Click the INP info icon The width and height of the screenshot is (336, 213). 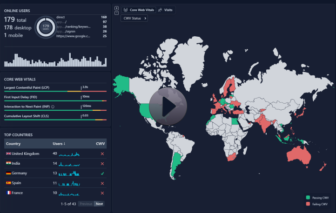(53, 106)
